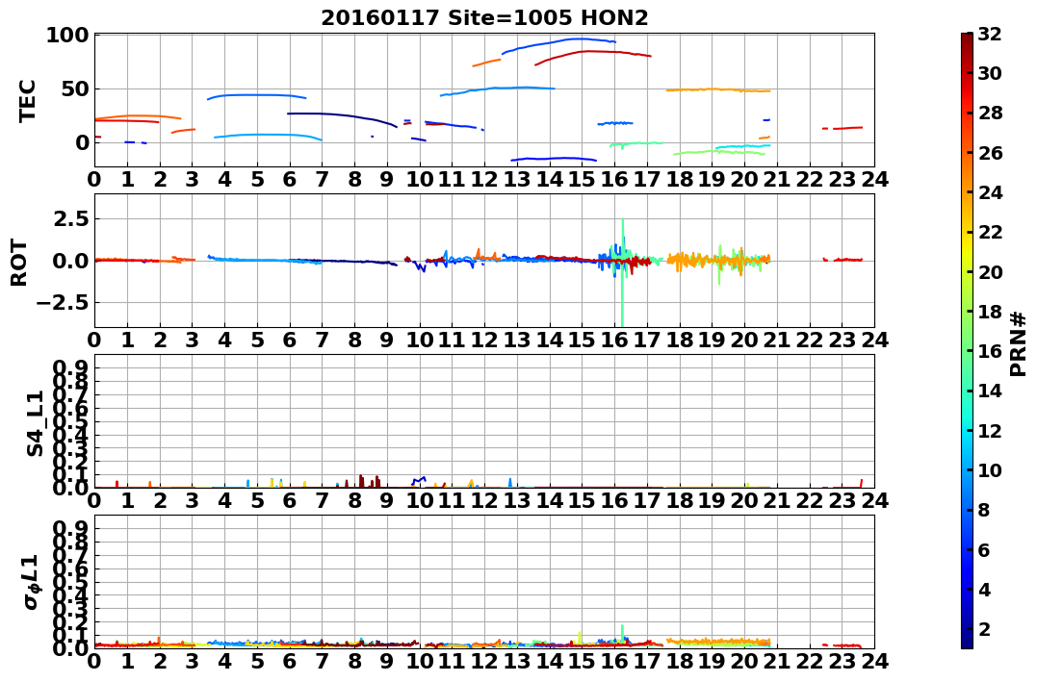Screen dimensions: 1037x682
Task: Click the red TEC trace near hour 23
Action: (843, 128)
